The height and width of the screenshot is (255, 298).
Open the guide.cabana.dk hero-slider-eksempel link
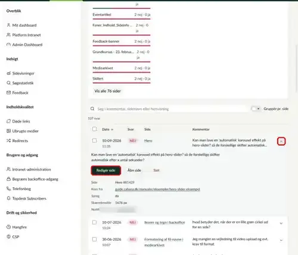pyautogui.click(x=157, y=189)
